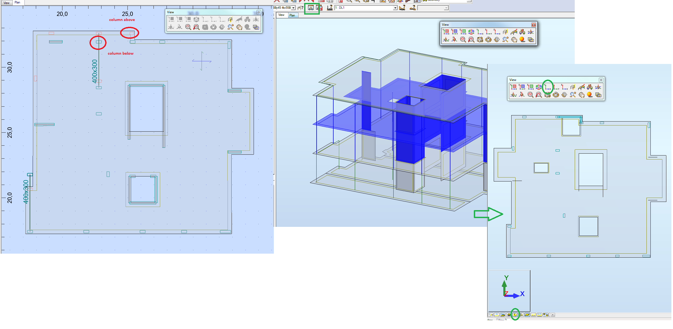
Task: Click Zoom All icon in right View toolbar
Action: pyautogui.click(x=530, y=95)
